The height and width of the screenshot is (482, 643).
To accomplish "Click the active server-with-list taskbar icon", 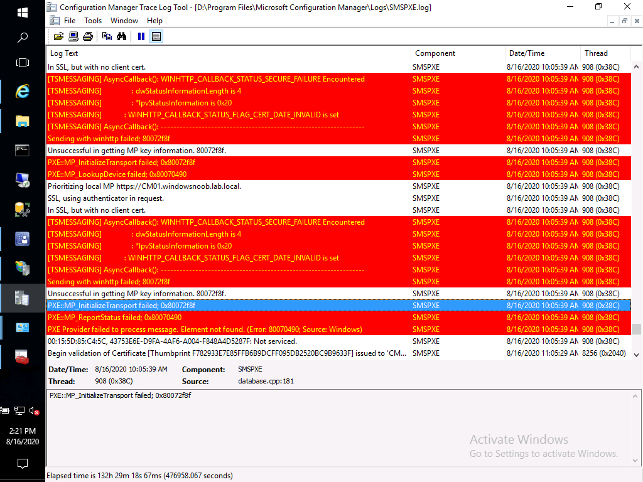I will [23, 298].
